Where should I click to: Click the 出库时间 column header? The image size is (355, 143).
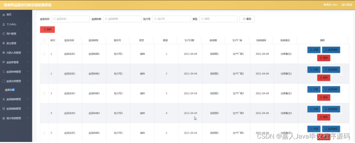click(261, 41)
